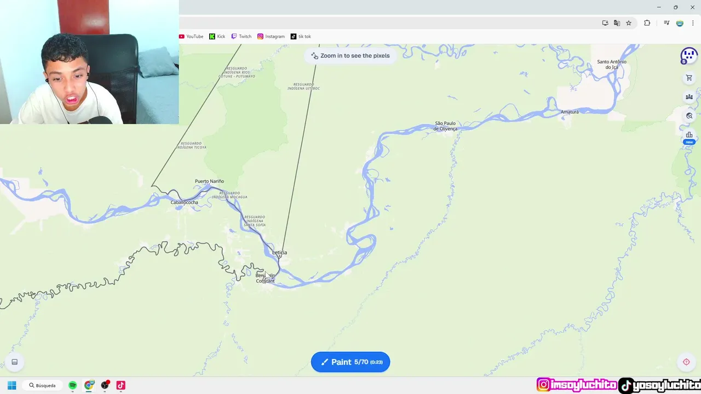
Task: Open the map search explore icon
Action: click(689, 116)
